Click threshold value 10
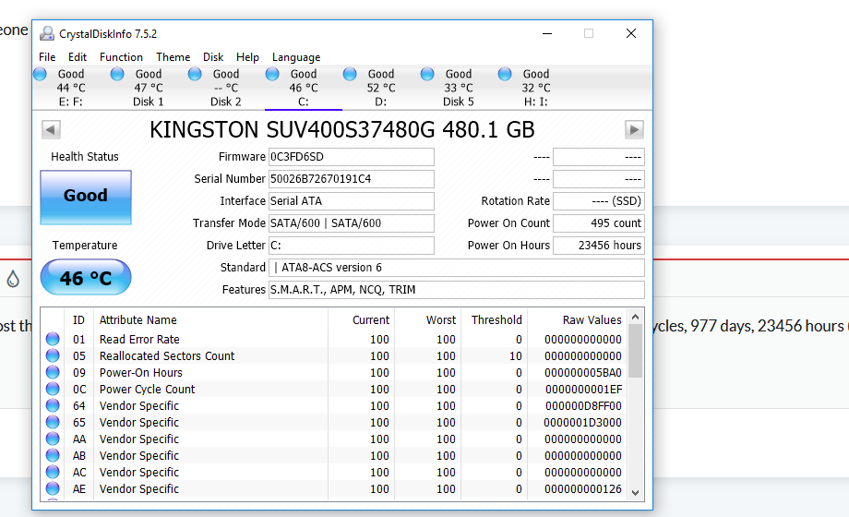 pyautogui.click(x=516, y=356)
